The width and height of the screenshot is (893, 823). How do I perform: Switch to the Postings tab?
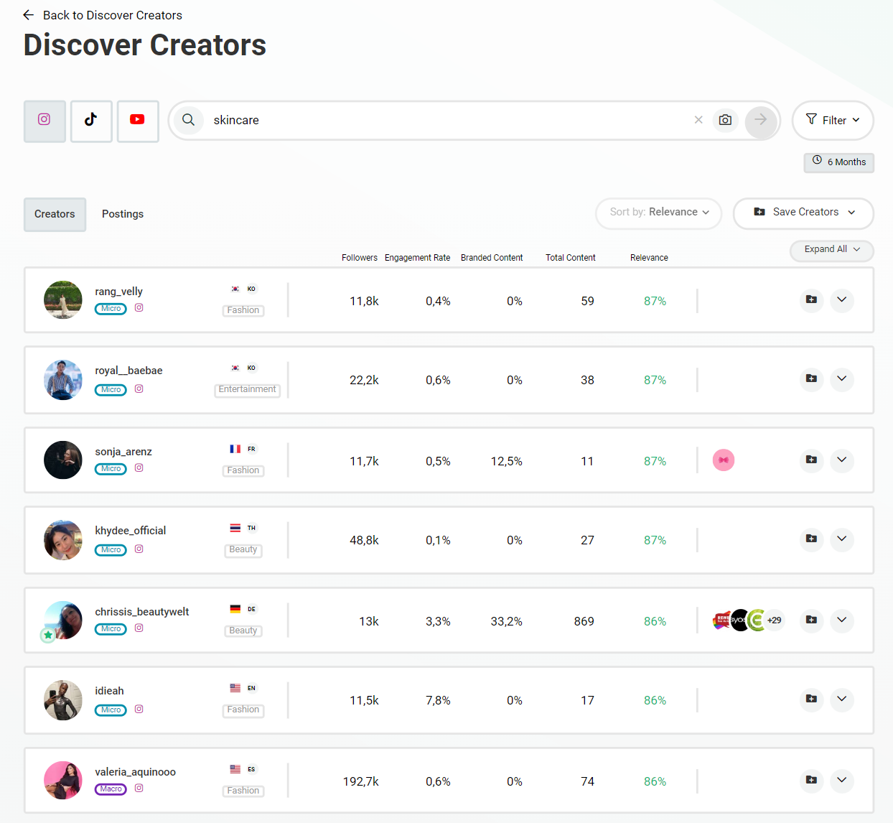[x=123, y=214]
